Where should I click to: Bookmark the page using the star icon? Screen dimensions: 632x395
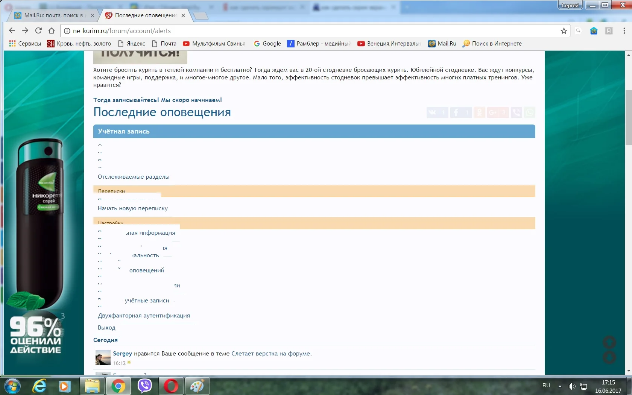click(564, 31)
